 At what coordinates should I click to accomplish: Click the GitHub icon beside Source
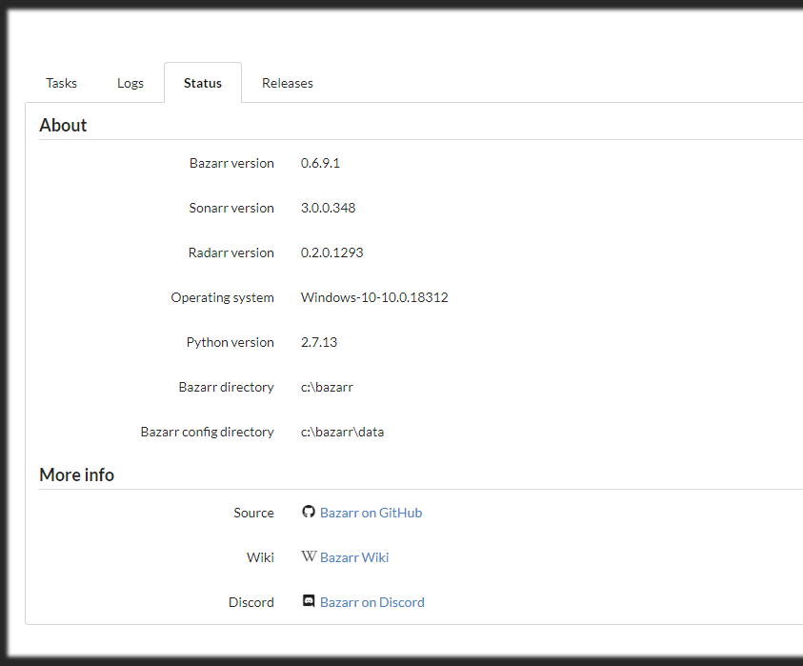pyautogui.click(x=309, y=512)
